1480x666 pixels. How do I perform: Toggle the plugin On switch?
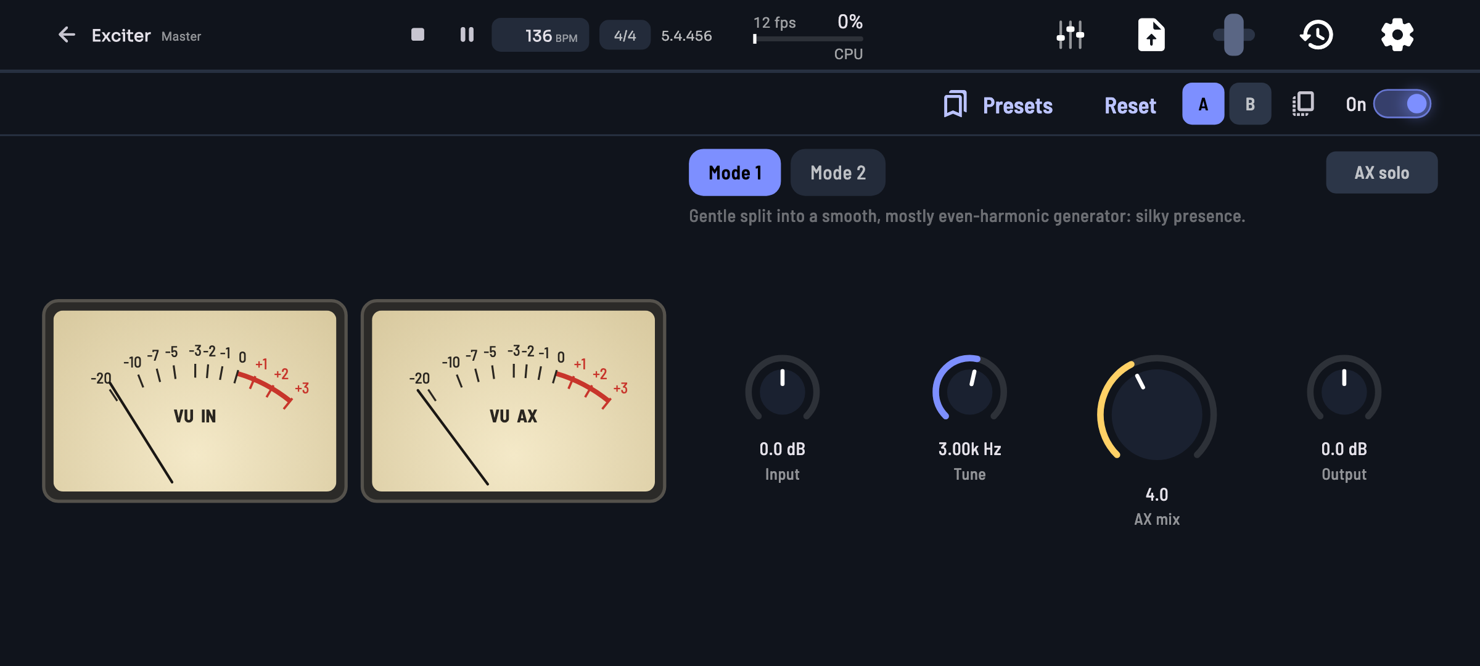click(x=1402, y=104)
